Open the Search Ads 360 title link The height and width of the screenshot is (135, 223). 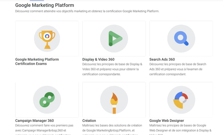click(162, 59)
